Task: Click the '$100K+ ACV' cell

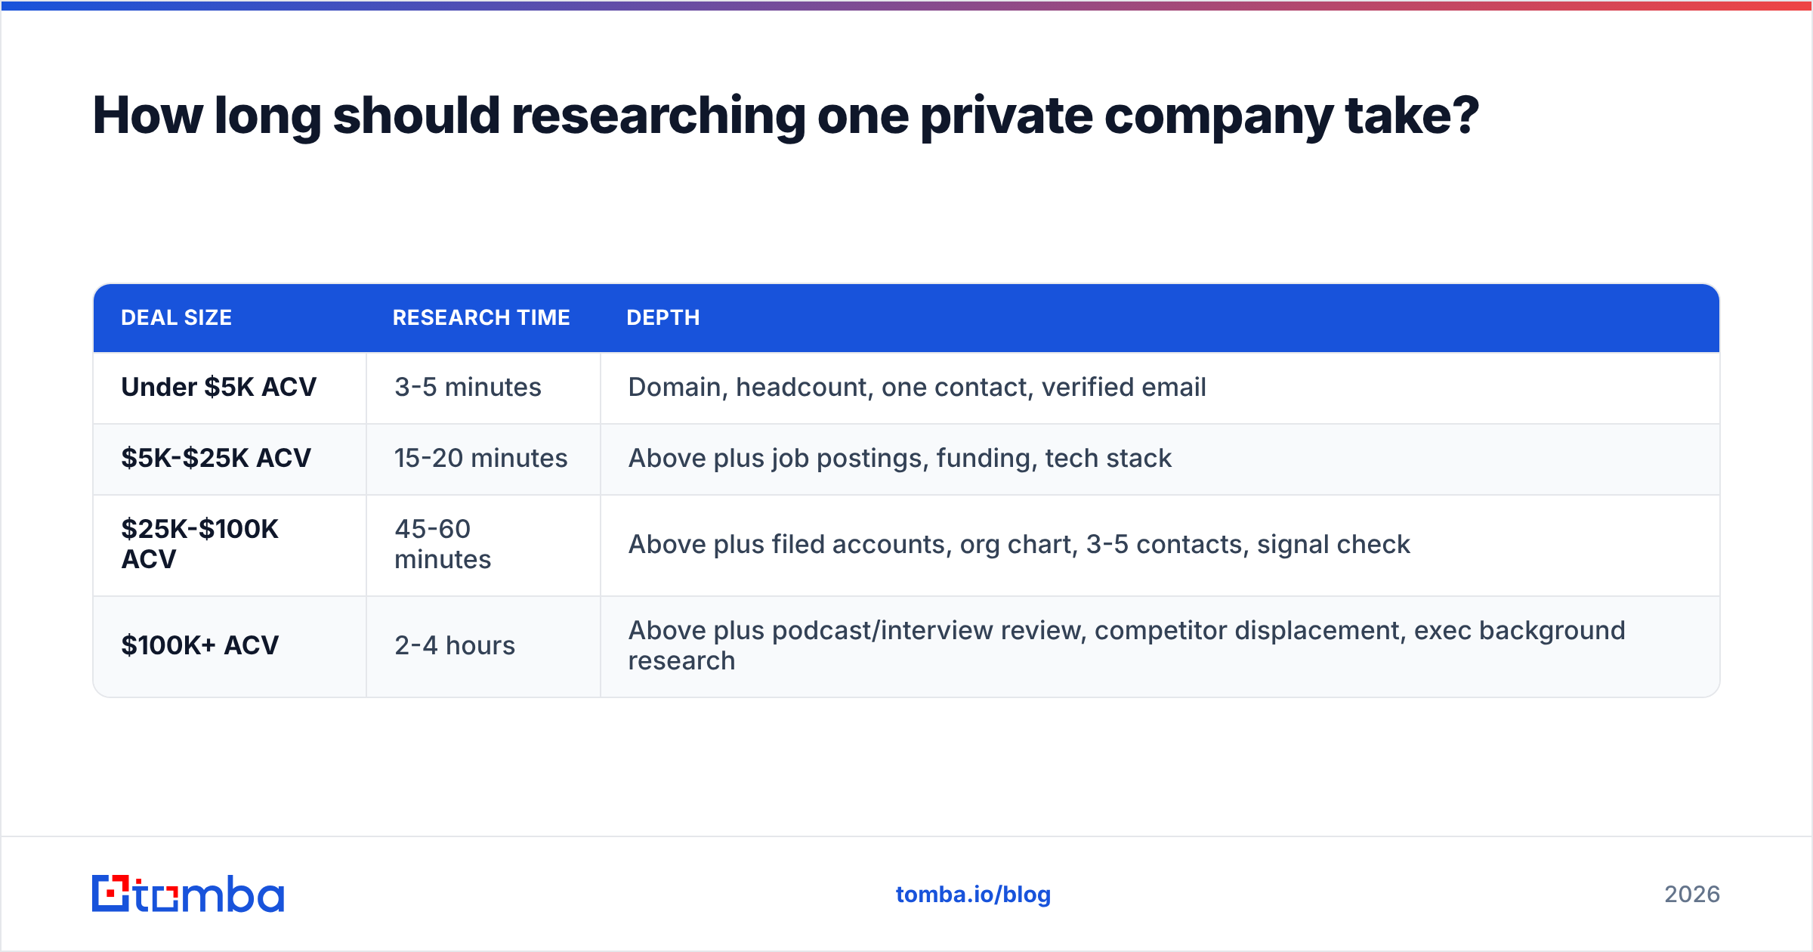Action: [230, 646]
